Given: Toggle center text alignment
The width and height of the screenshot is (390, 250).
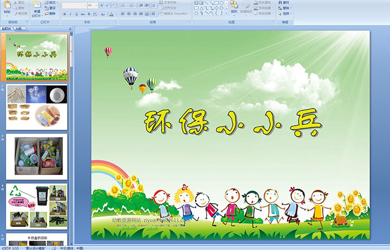Looking at the screenshot, I should click(x=129, y=14).
